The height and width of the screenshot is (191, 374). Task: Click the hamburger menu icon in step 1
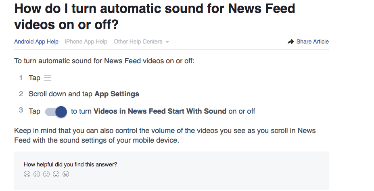48,78
